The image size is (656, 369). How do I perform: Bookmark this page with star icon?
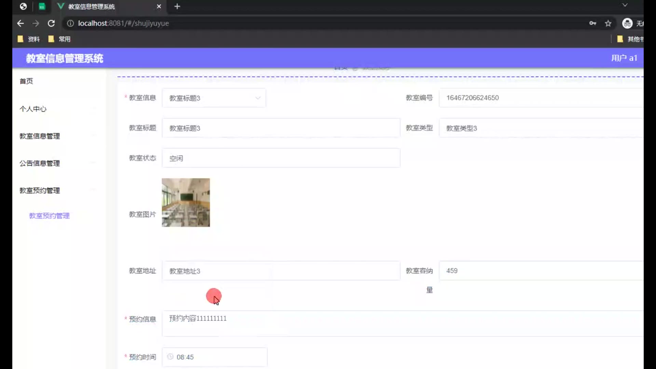point(608,23)
